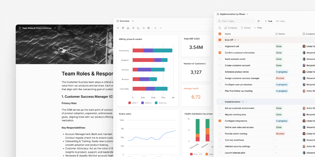
Task: Insert a table widget in Overview
Action: (x=149, y=28)
